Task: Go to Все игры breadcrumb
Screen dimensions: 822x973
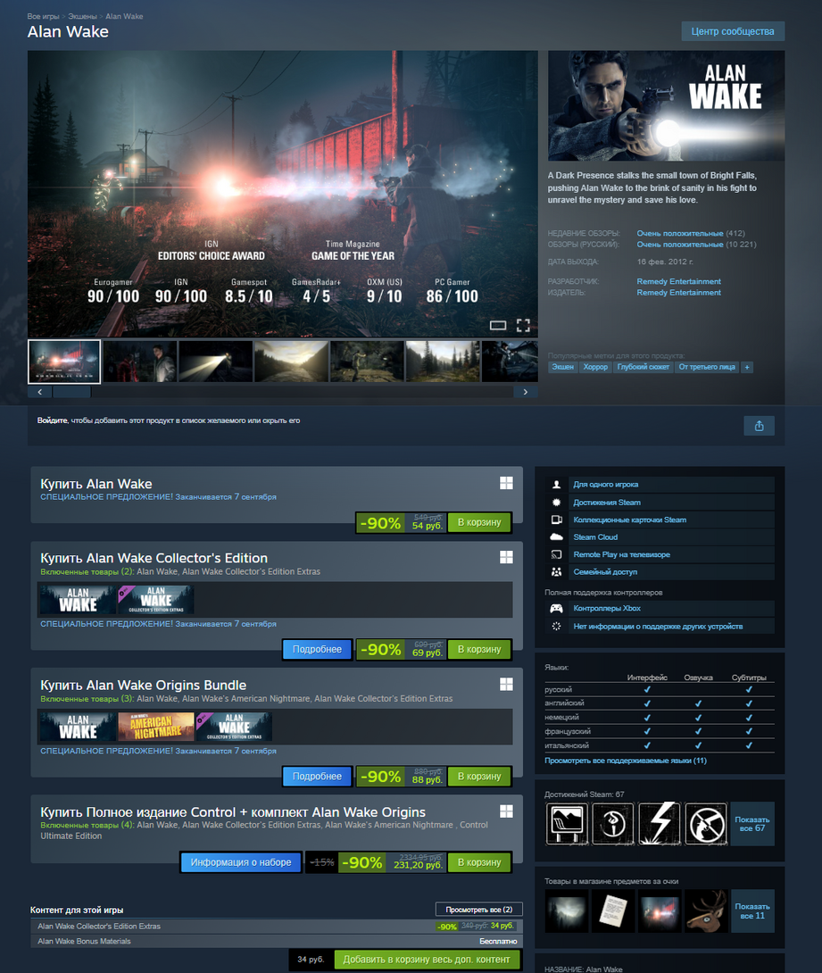Action: click(x=43, y=16)
